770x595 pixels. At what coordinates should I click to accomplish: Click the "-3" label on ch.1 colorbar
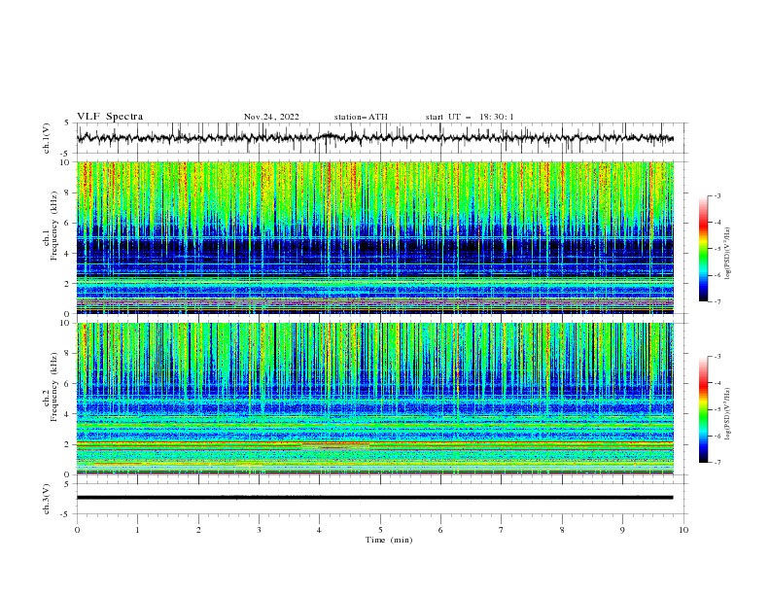tap(717, 195)
